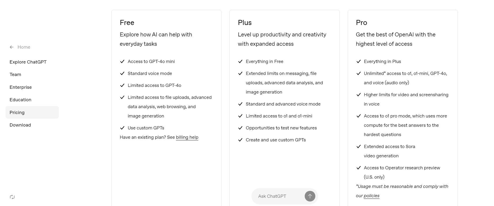Select the Pricing sidebar item

pos(17,112)
